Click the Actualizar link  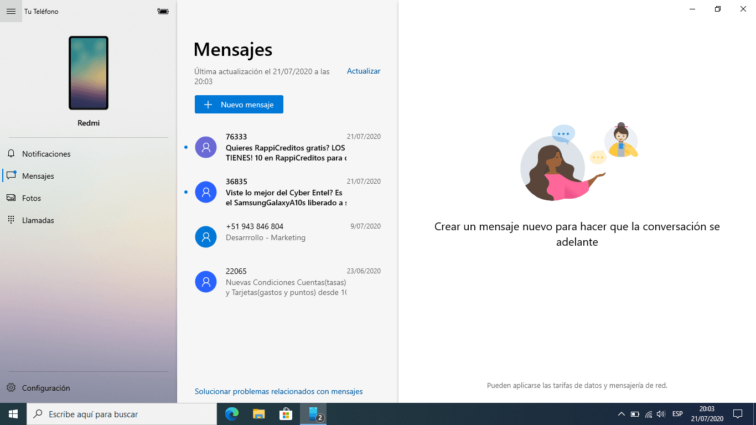(x=364, y=71)
